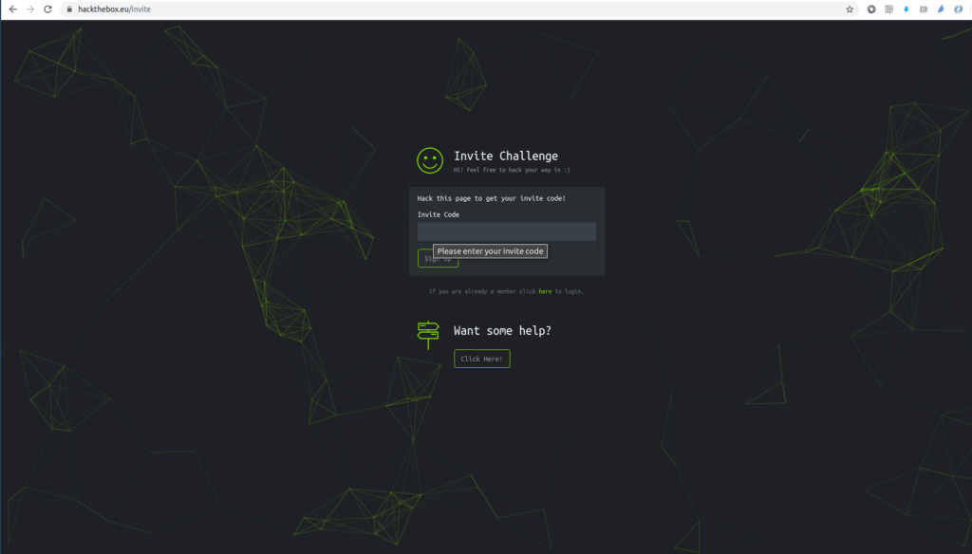Viewport: 972px width, 554px height.
Task: Open the blue circular slash extension
Action: point(959,9)
